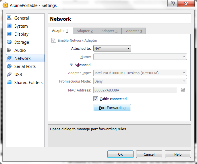The height and width of the screenshot is (164, 197).
Task: Click the Shared Folders folder icon
Action: [x=9, y=82]
